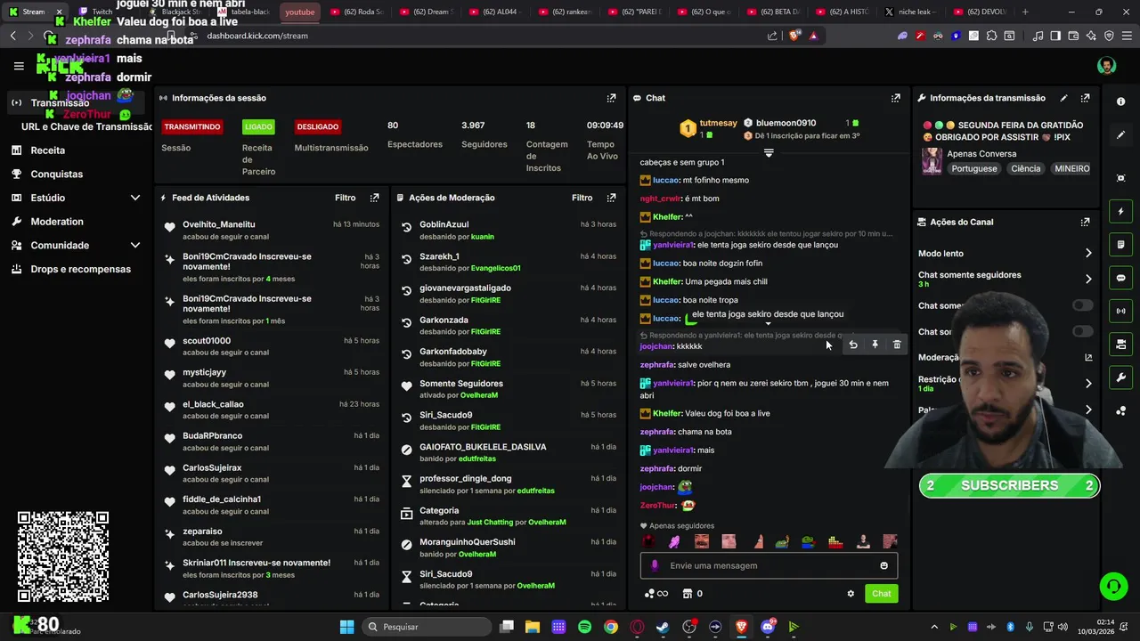The height and width of the screenshot is (641, 1140).
Task: Open the Restrição options arrow
Action: (x=1088, y=384)
